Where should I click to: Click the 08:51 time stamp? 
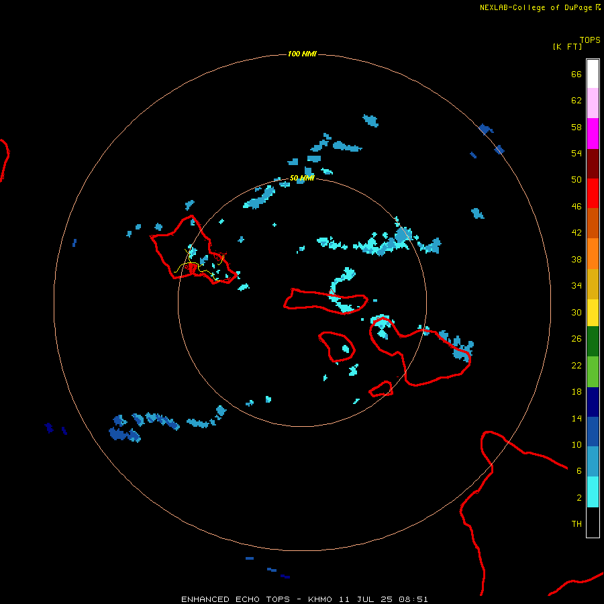click(x=413, y=599)
